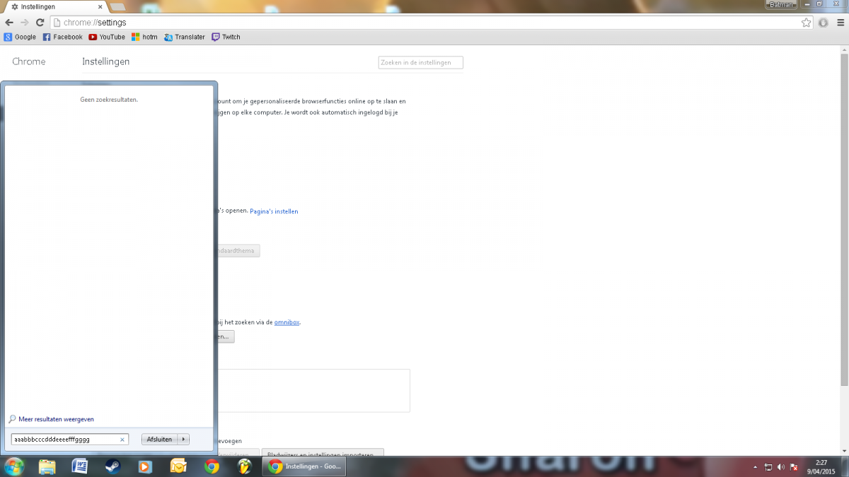Screen dimensions: 849x477
Task: Launch FL Studio from the taskbar
Action: (244, 466)
